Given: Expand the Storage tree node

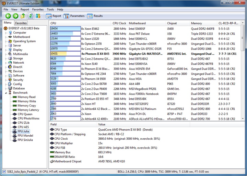Looking at the screenshot, I should point(6,59).
